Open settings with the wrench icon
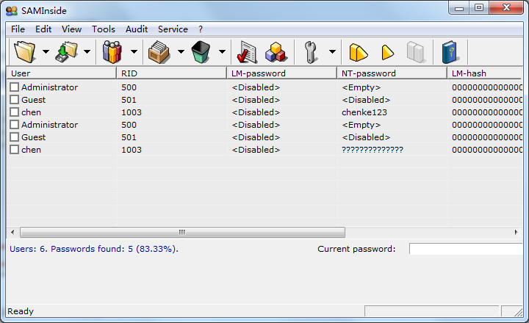The image size is (529, 323). point(310,52)
